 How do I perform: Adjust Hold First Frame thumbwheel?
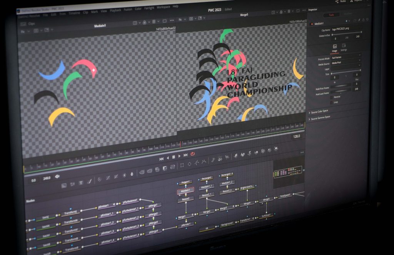coord(341,86)
